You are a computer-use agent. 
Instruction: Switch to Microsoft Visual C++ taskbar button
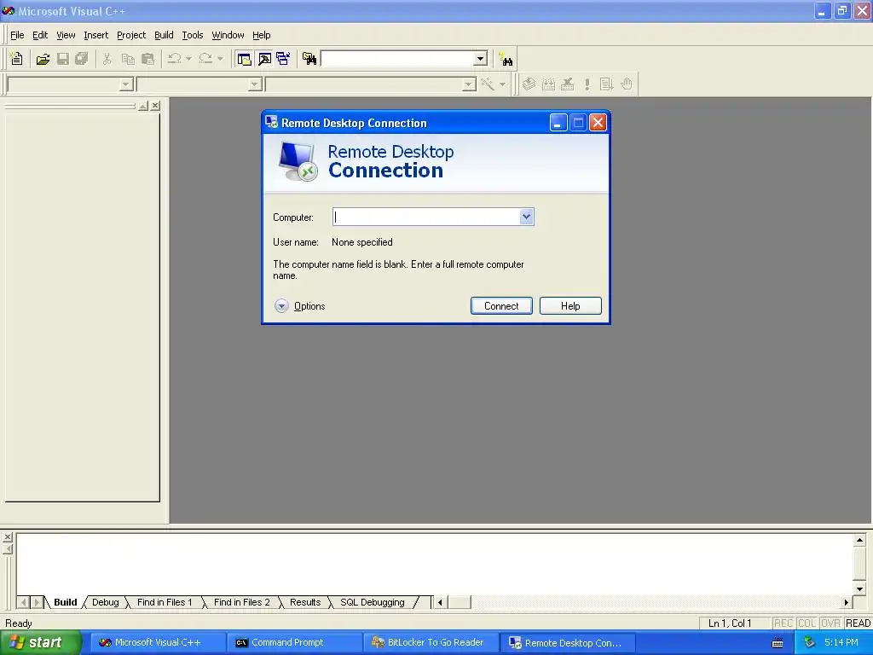tap(159, 643)
